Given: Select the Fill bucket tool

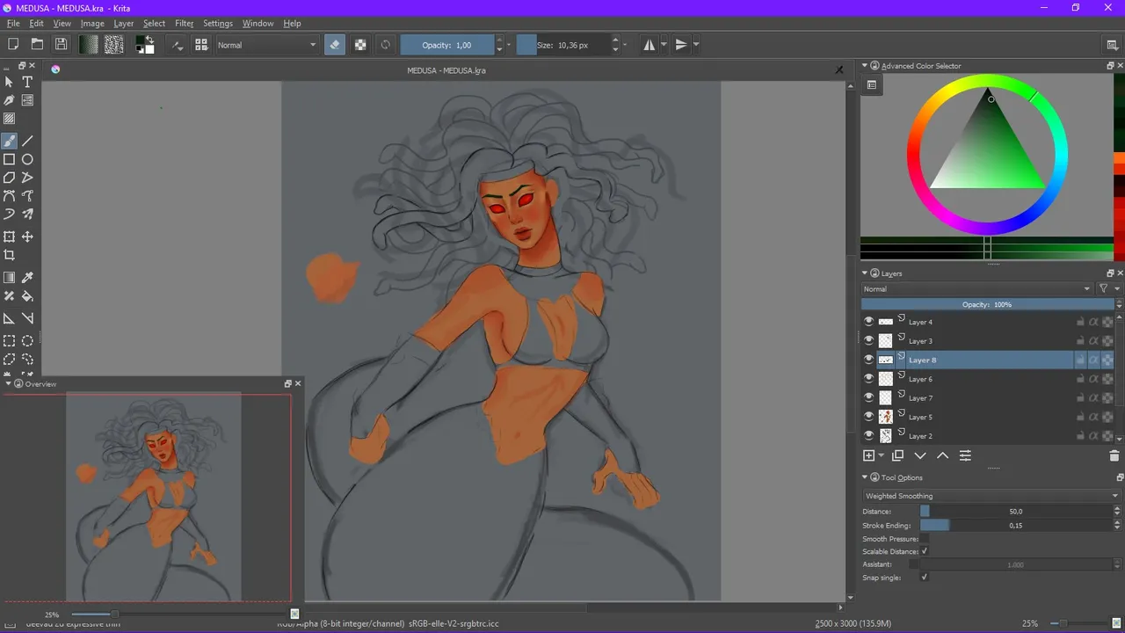Looking at the screenshot, I should [x=27, y=296].
